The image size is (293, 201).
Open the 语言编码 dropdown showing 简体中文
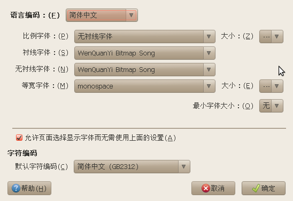[102, 15]
